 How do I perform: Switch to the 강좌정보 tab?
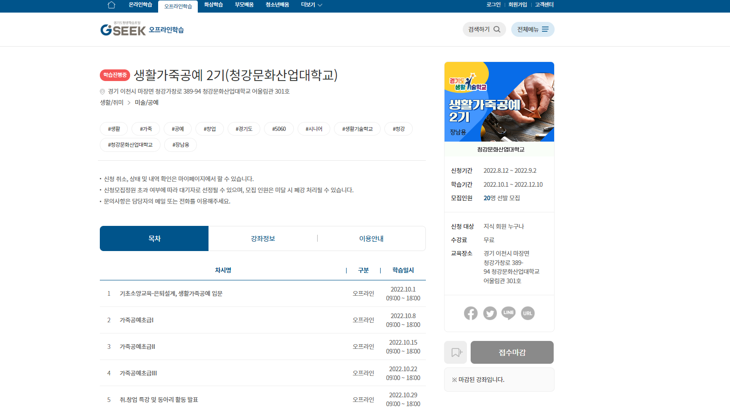point(263,238)
